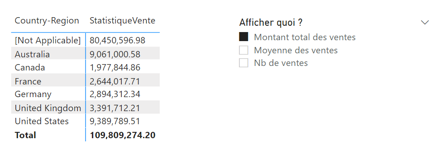The height and width of the screenshot is (168, 443).
Task: Select the [Not Applicable] row label
Action: tap(48, 40)
